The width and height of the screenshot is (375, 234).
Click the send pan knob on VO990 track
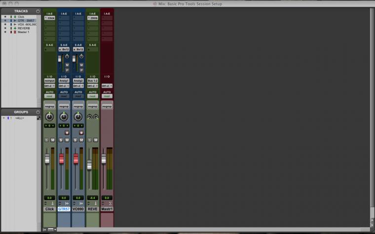coord(81,56)
